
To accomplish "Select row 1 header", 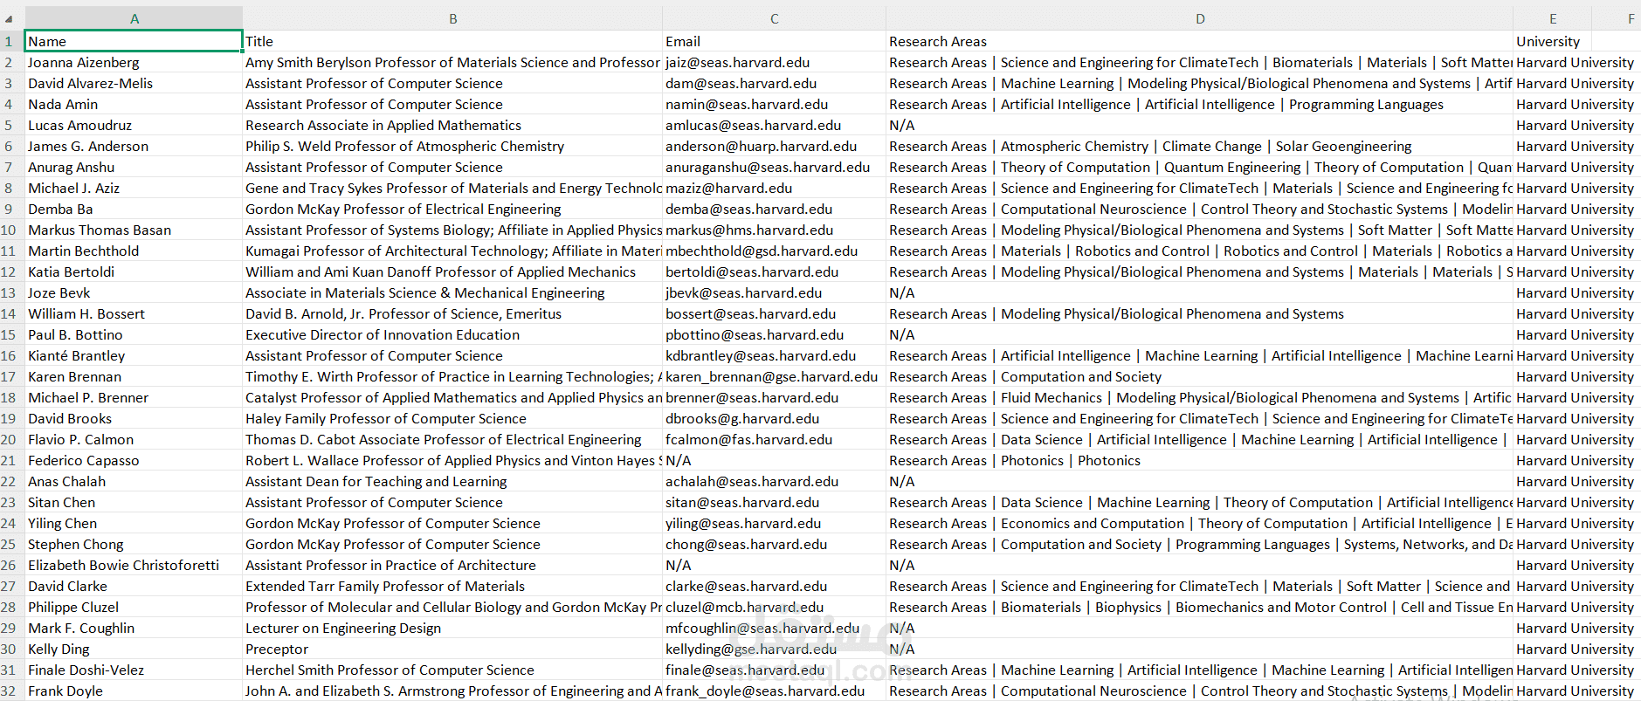I will point(12,41).
